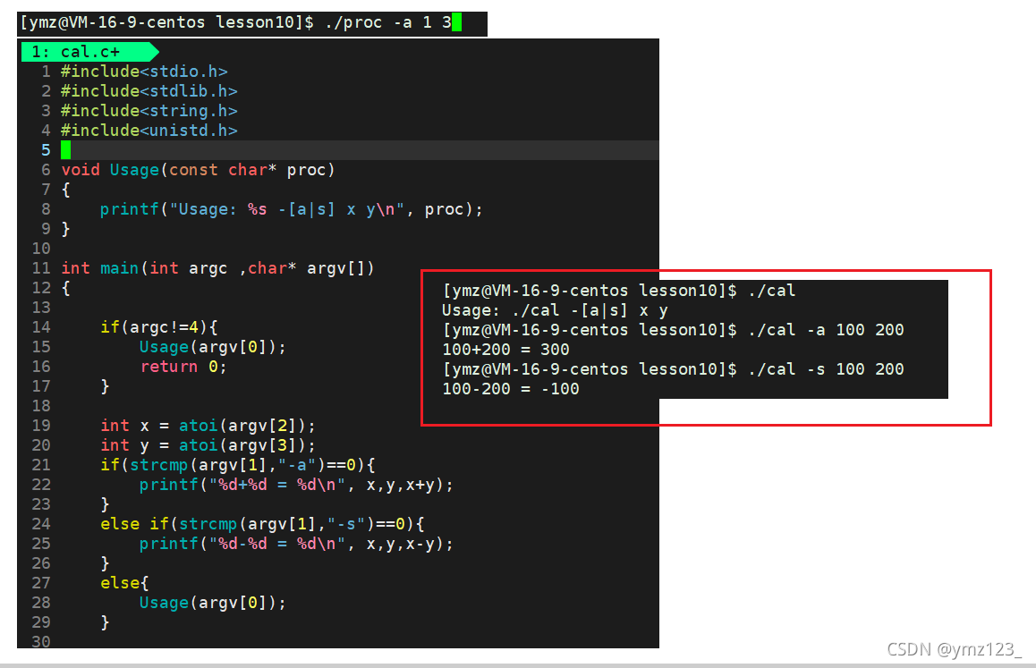Click the if(strcmp(argv[1],"-a")==0){ line
The width and height of the screenshot is (1036, 668).
pyautogui.click(x=238, y=465)
